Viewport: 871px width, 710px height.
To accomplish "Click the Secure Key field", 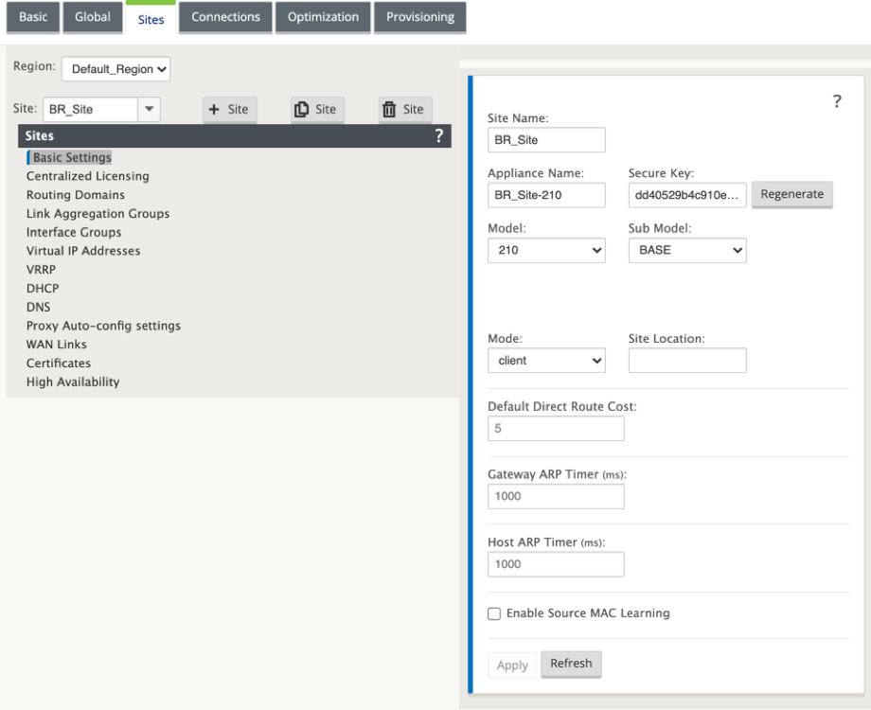I will click(x=687, y=195).
